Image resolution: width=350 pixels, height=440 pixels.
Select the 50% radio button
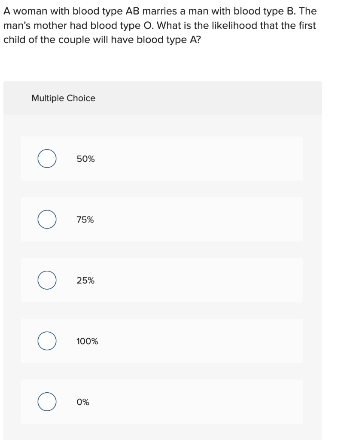pos(47,158)
